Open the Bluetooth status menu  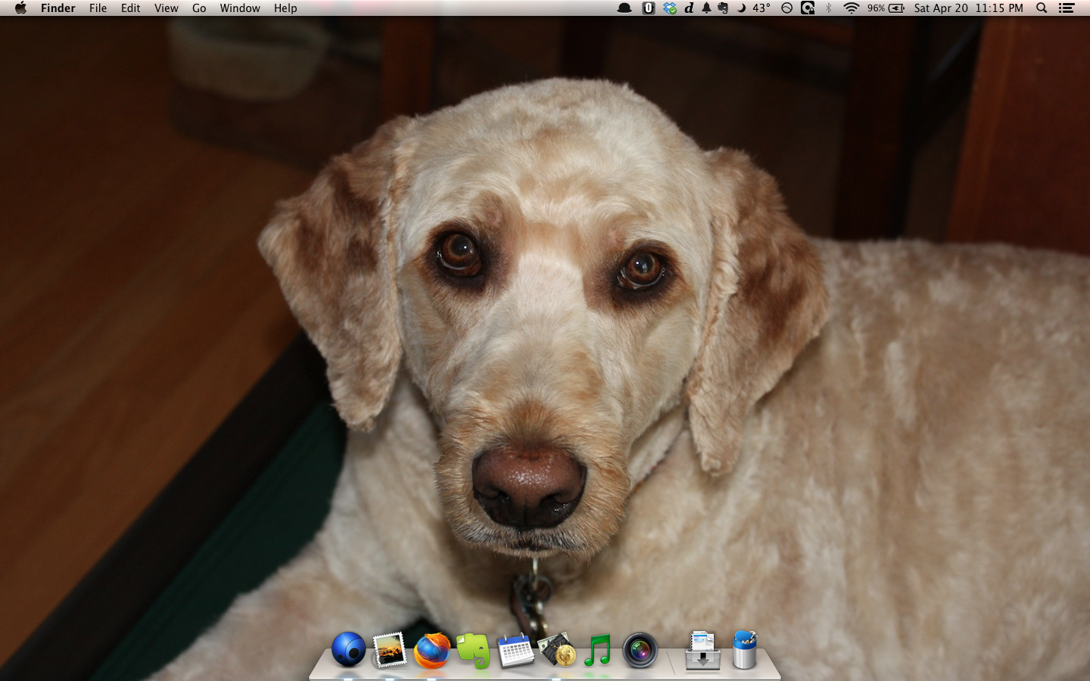pyautogui.click(x=829, y=8)
